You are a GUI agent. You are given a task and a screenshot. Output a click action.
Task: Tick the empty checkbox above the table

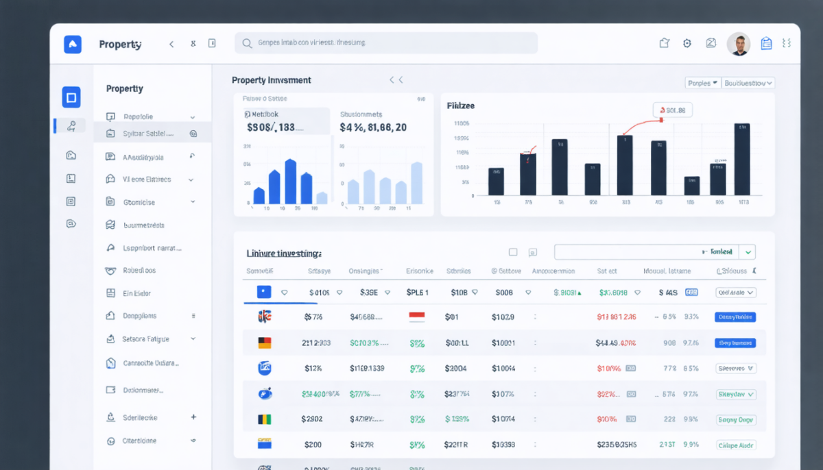point(513,252)
